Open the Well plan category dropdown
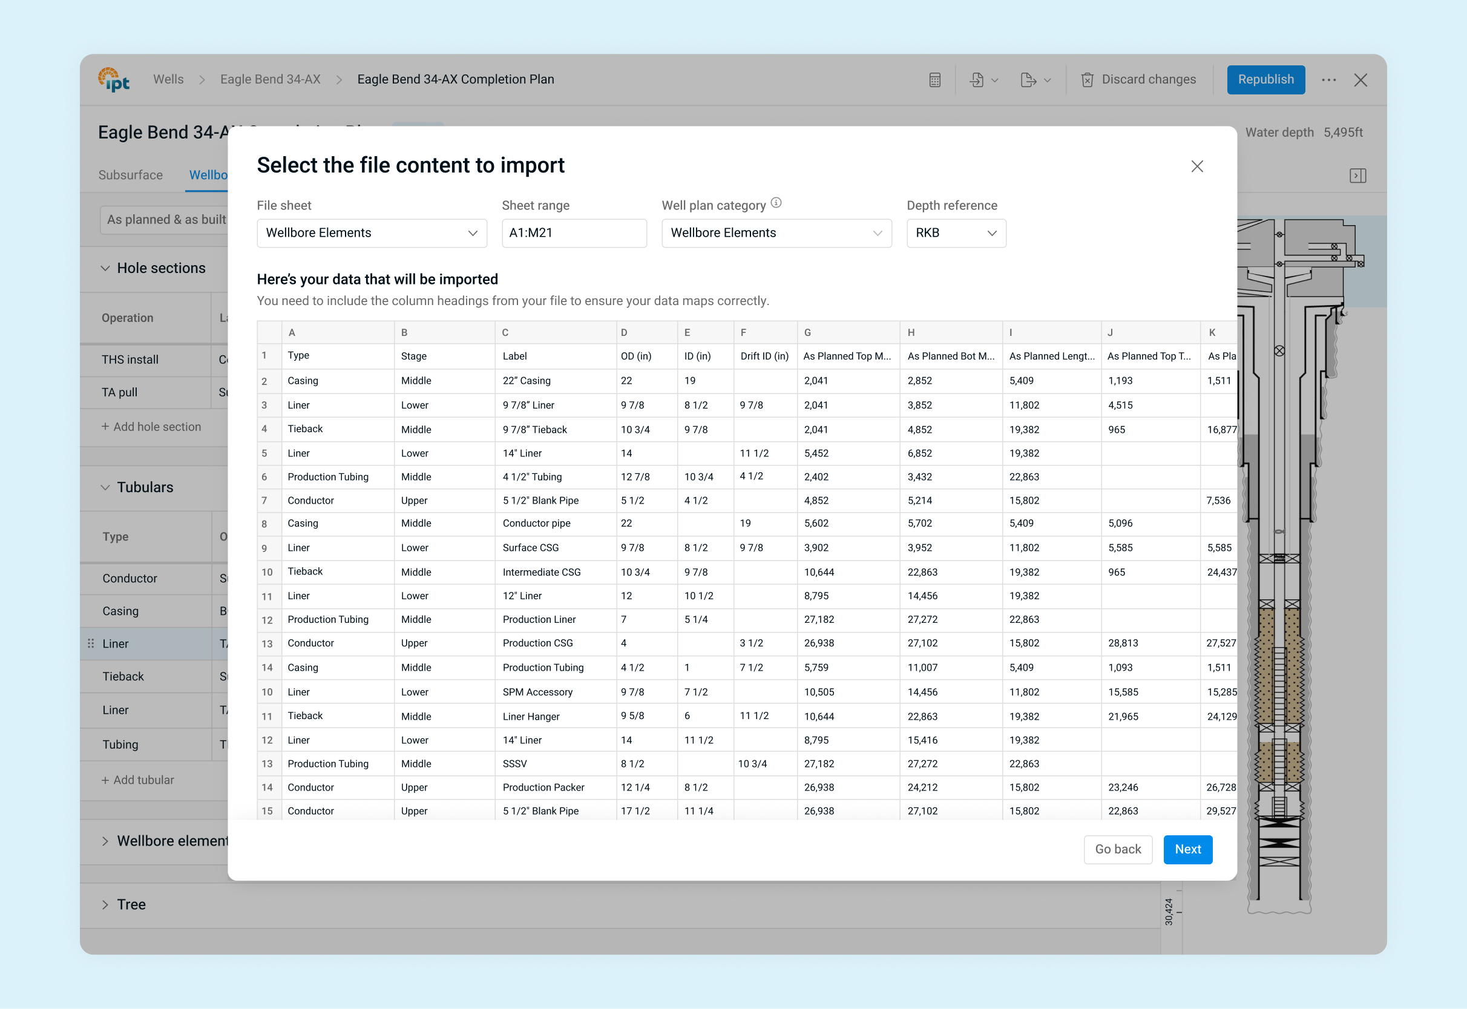Viewport: 1467px width, 1009px height. pyautogui.click(x=776, y=233)
